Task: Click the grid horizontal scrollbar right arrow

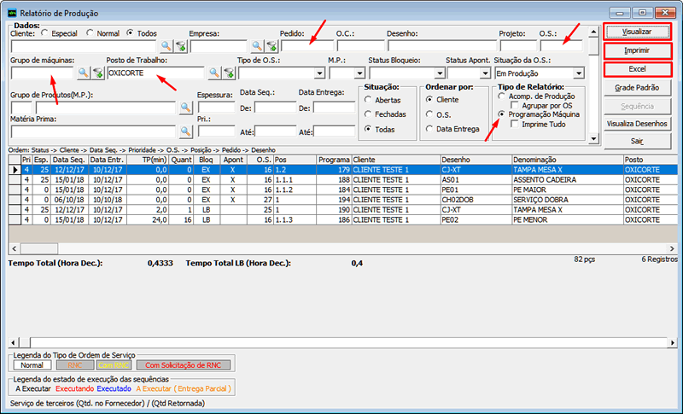Action: click(672, 248)
